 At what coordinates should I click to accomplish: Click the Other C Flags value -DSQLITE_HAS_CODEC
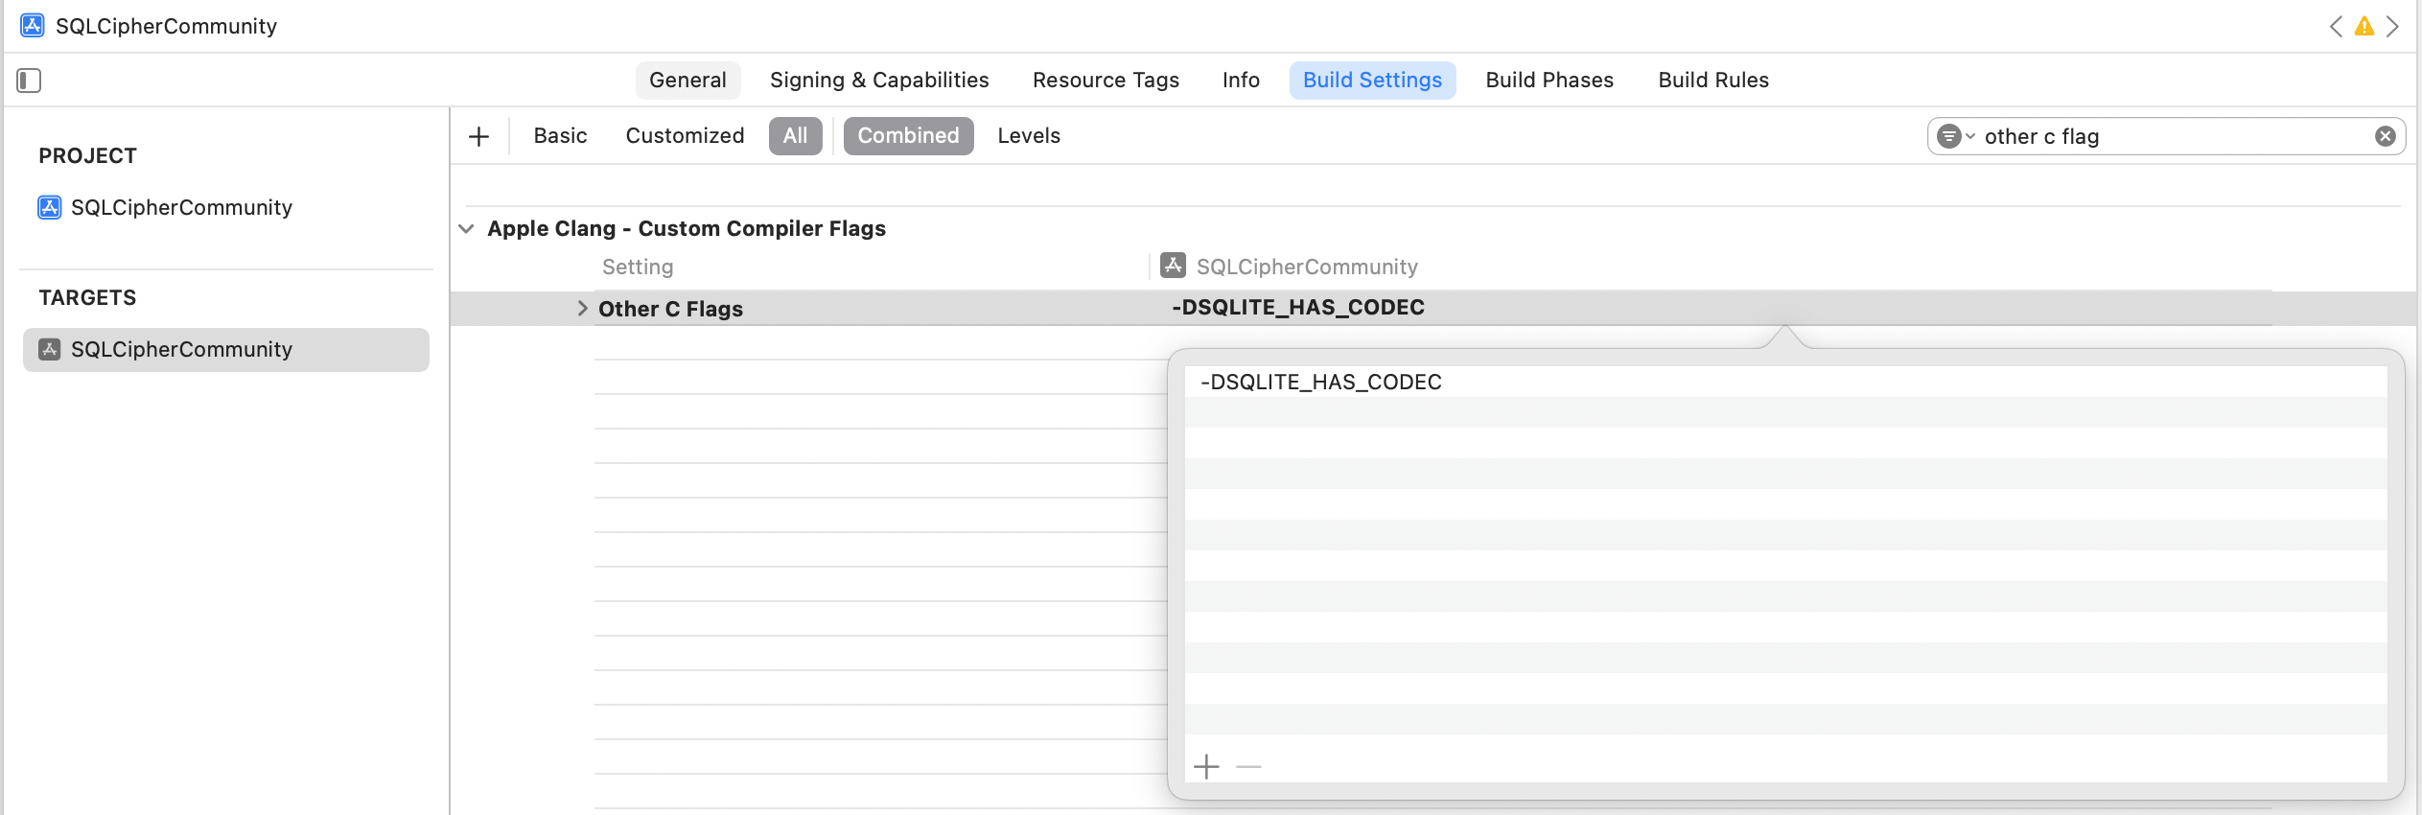(1298, 308)
